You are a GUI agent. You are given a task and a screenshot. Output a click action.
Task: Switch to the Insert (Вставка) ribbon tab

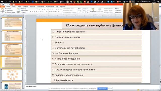[x=14, y=6]
